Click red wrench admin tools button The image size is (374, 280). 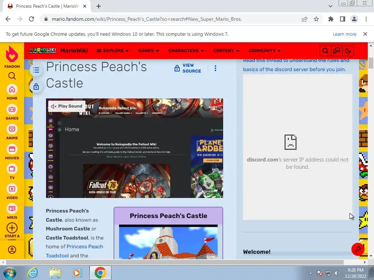point(358,249)
